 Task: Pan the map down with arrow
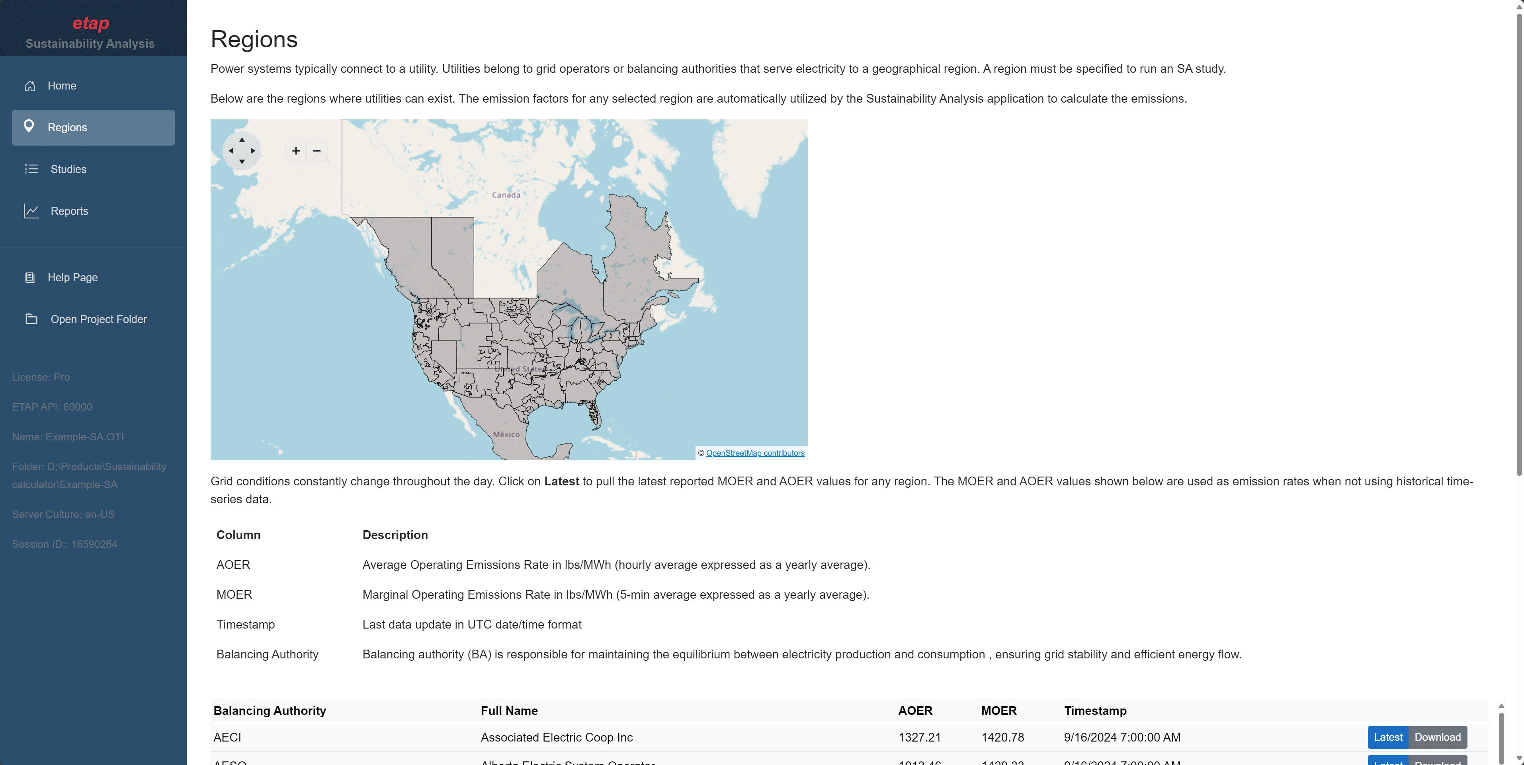[242, 162]
